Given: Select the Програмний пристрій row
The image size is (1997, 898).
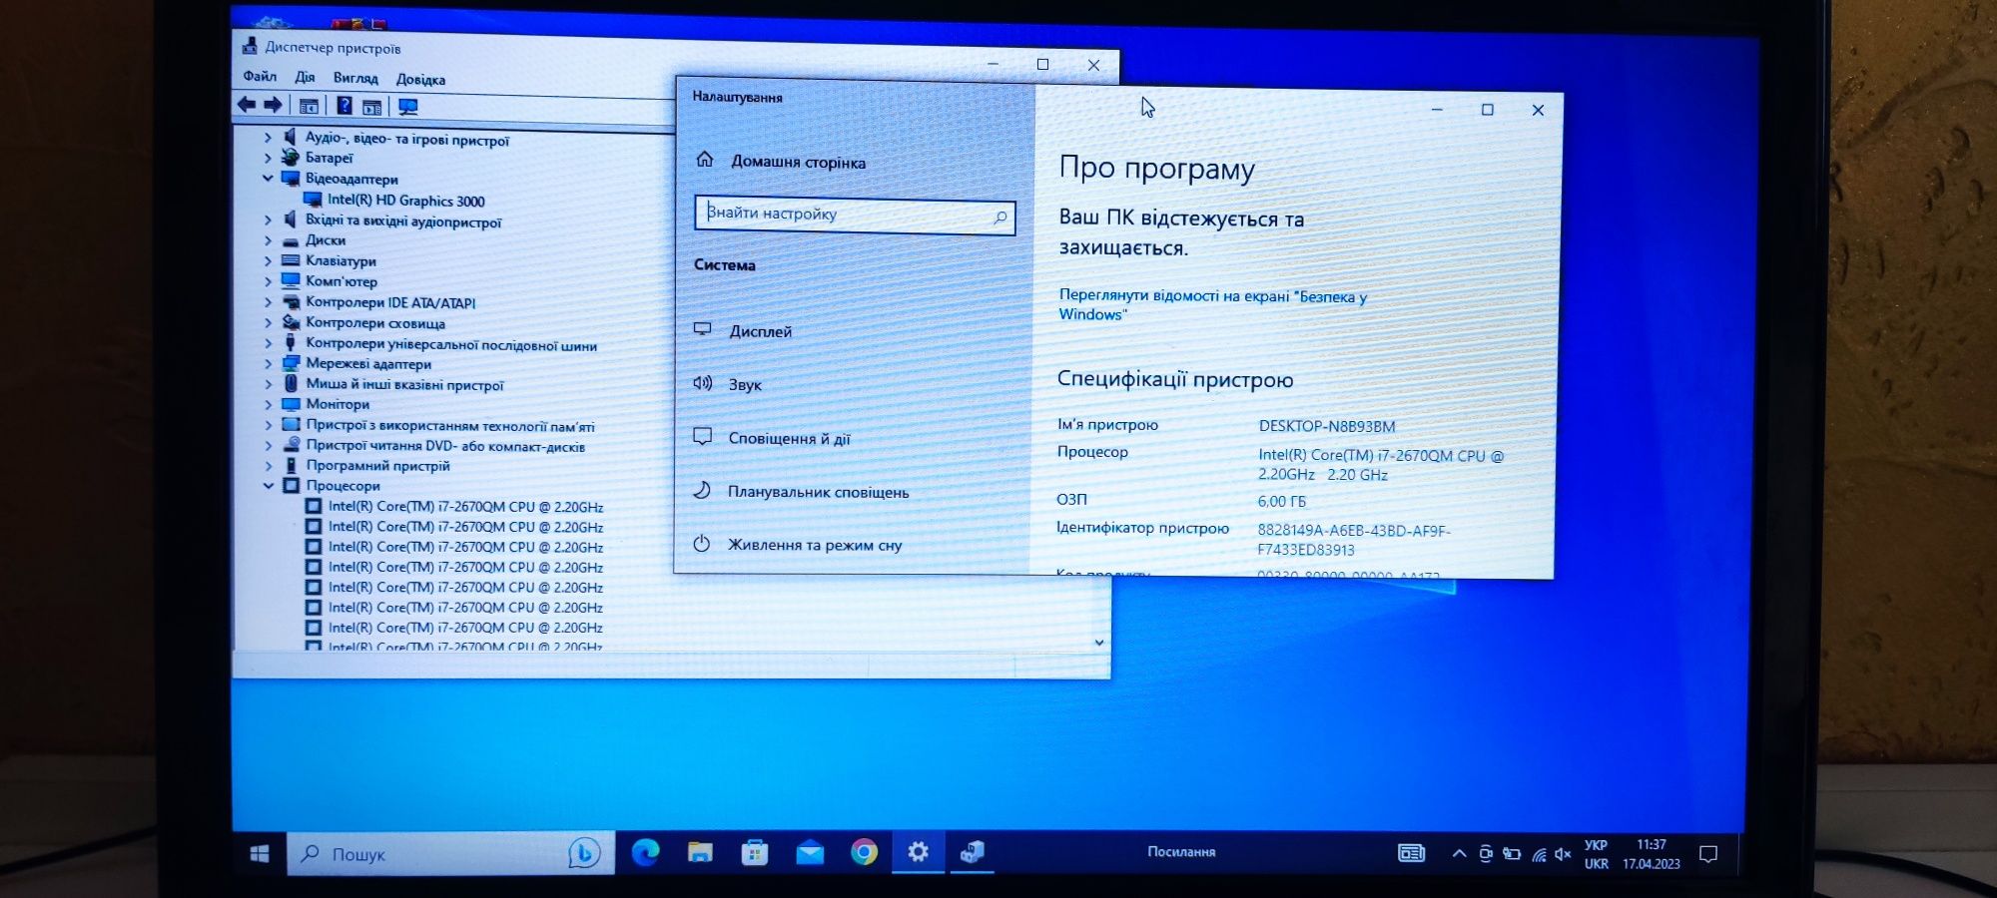Looking at the screenshot, I should pos(377,466).
